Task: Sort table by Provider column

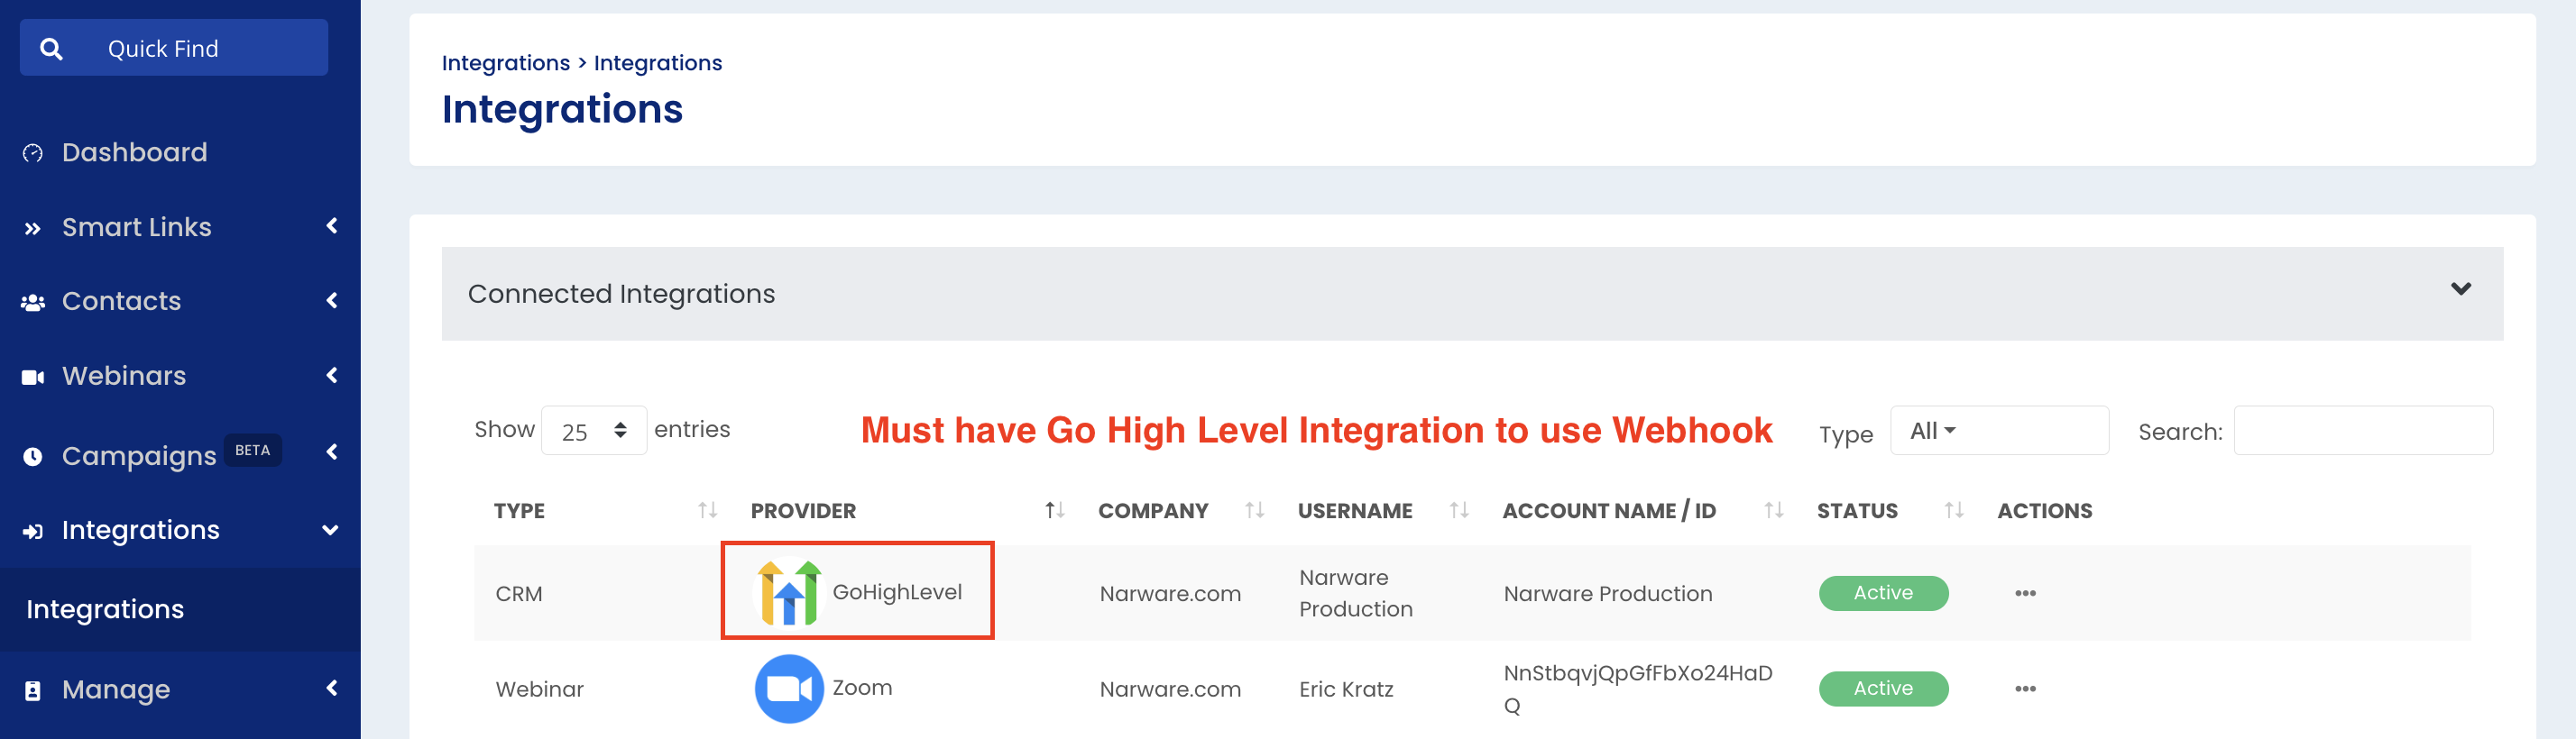Action: coord(1054,510)
